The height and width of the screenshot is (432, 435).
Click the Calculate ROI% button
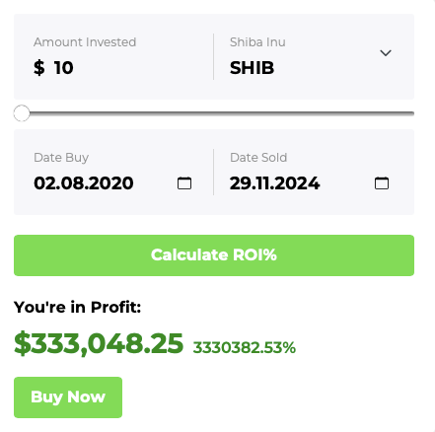pos(214,255)
